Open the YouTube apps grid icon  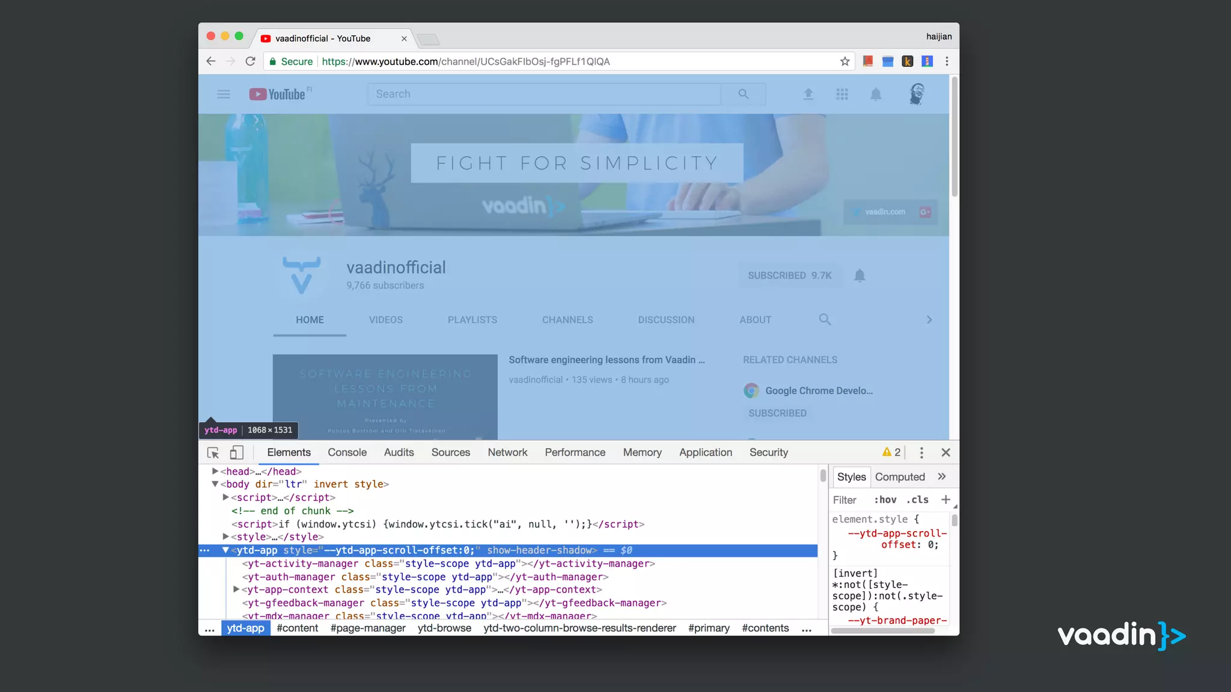pos(842,94)
